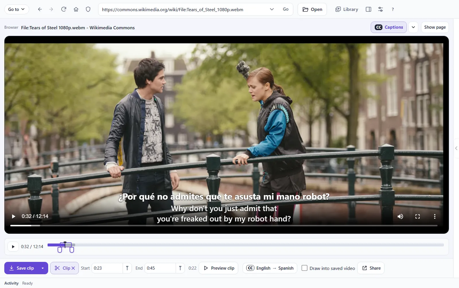Screen dimensions: 459x288
Task: Preview the selected clip
Action: point(219,268)
